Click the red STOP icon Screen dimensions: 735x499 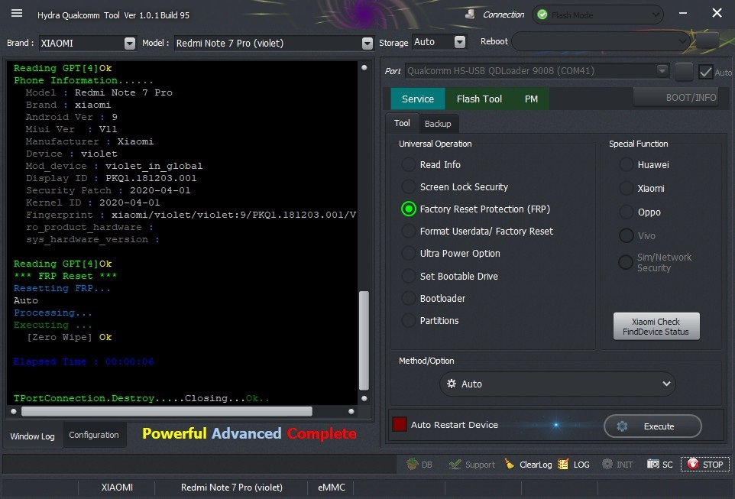(693, 465)
